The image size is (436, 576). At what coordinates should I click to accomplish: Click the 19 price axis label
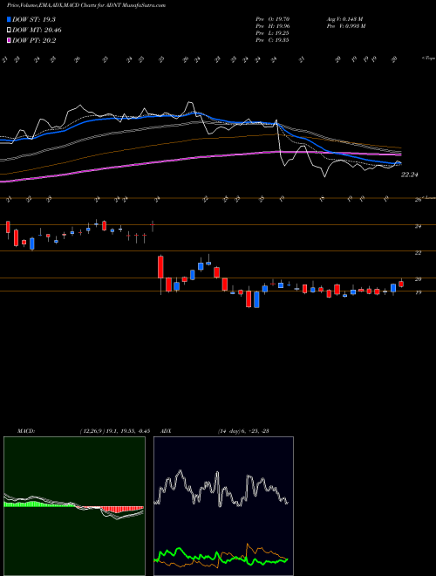(x=418, y=292)
